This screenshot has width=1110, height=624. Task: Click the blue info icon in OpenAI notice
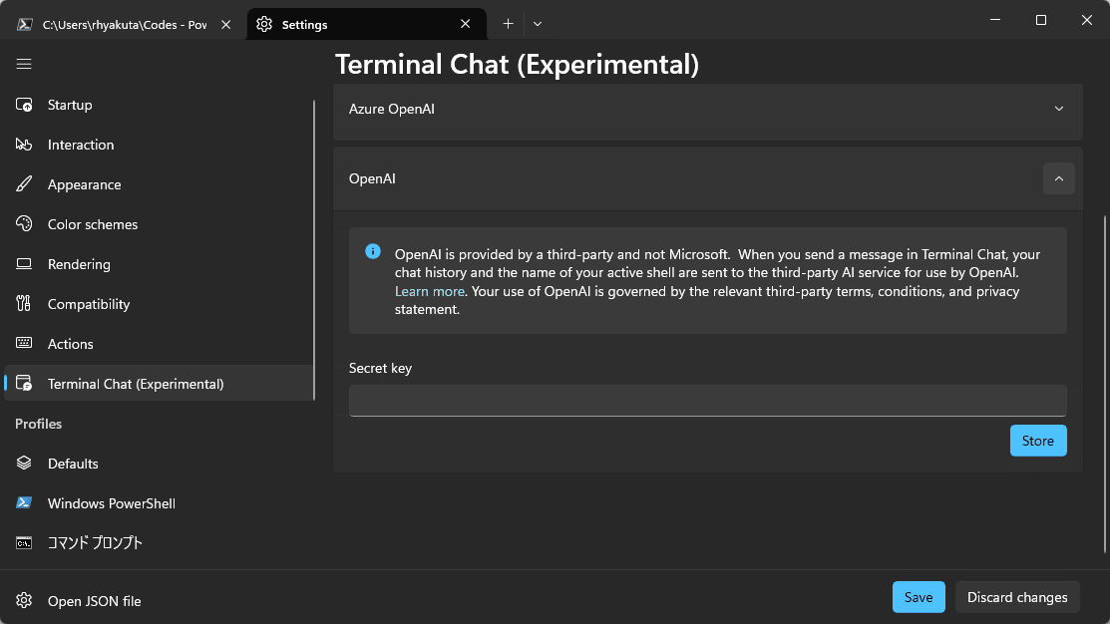372,252
